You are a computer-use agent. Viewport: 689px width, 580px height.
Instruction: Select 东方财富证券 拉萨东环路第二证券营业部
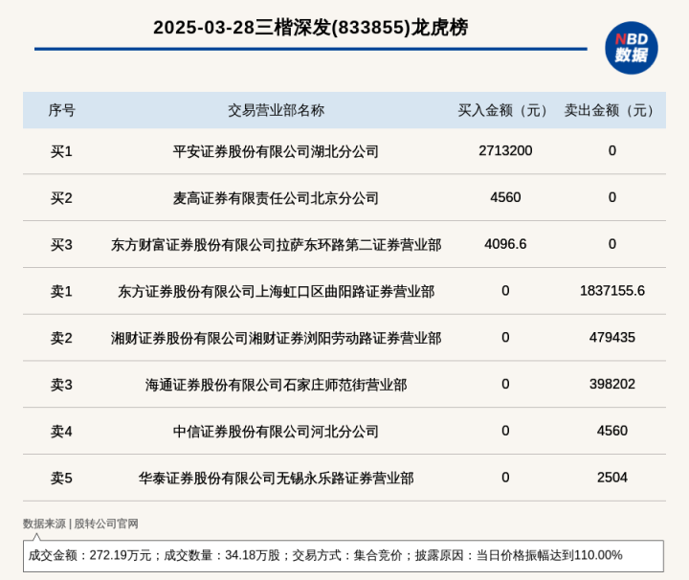coord(276,245)
